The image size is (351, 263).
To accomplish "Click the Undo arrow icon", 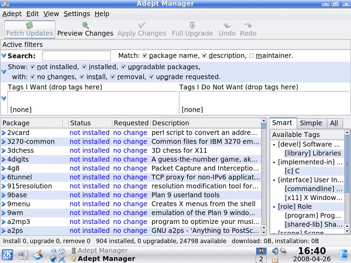I will (227, 25).
